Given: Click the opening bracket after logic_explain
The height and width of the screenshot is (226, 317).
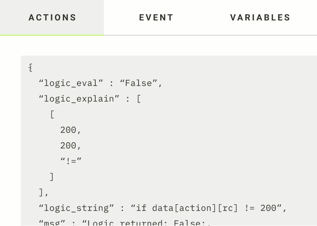Looking at the screenshot, I should pyautogui.click(x=139, y=99).
